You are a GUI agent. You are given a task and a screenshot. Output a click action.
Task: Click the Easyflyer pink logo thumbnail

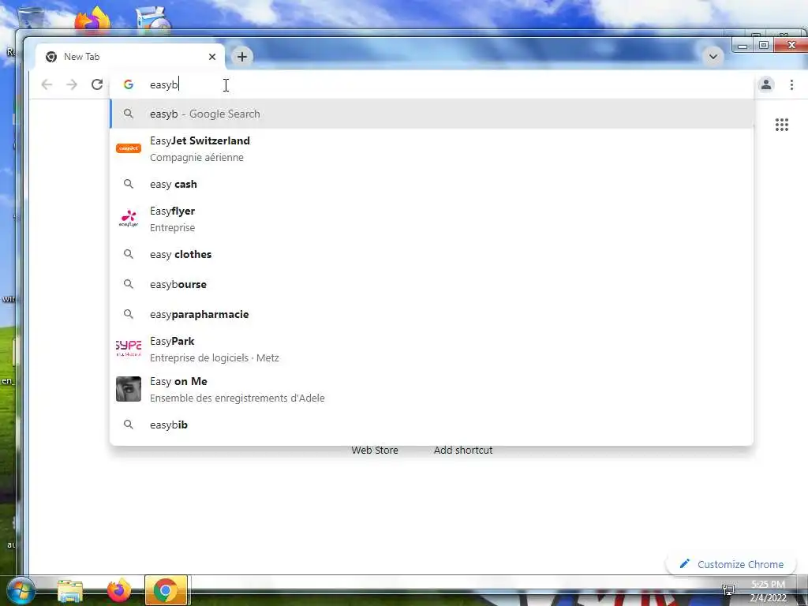pyautogui.click(x=129, y=219)
